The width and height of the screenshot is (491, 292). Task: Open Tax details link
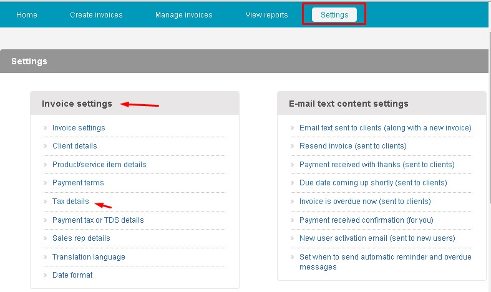click(x=70, y=201)
